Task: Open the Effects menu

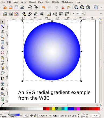Action: point(55,2)
